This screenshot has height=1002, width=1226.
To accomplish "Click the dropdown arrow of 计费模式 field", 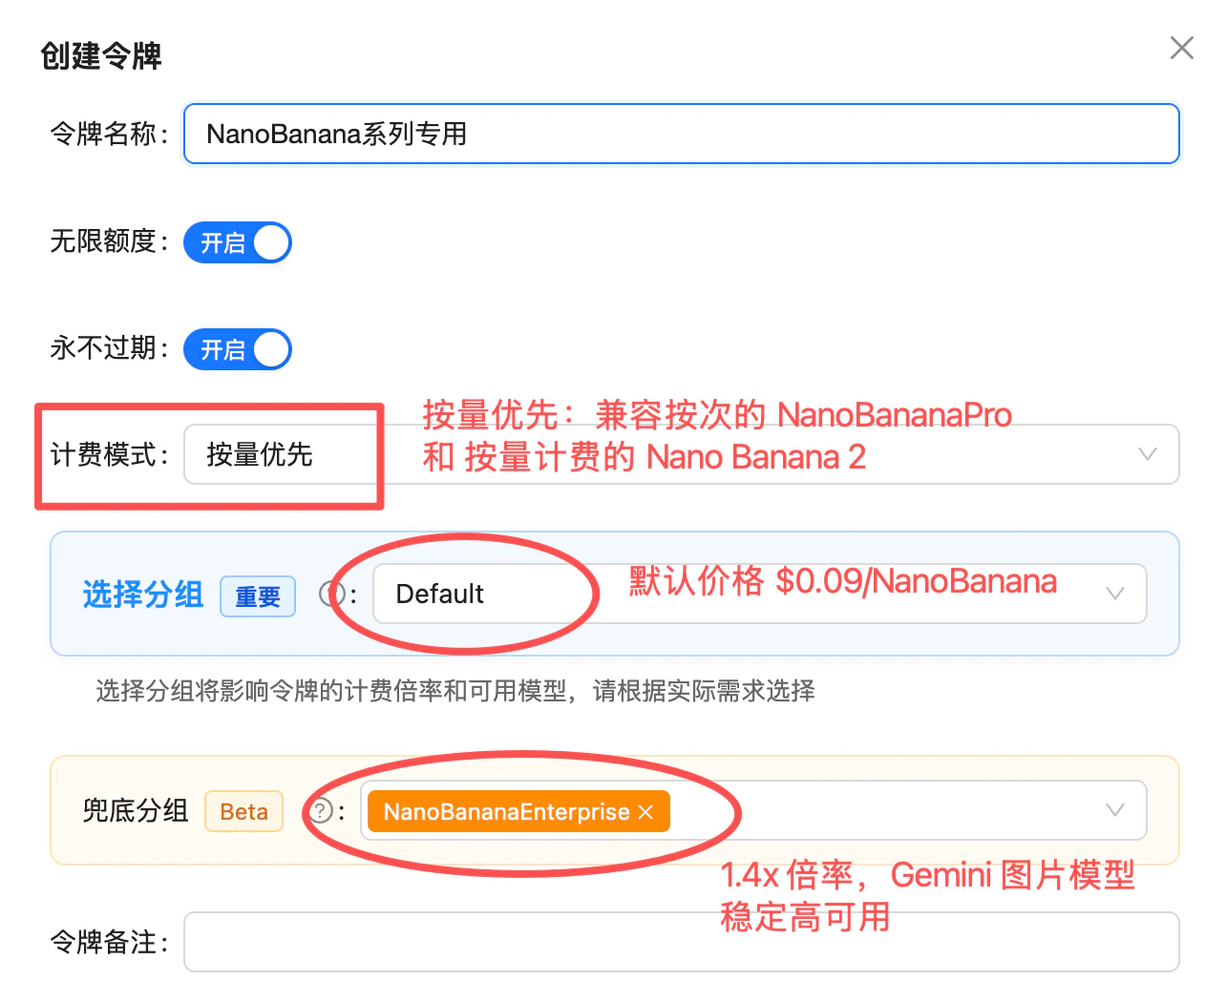I will pos(1147,455).
